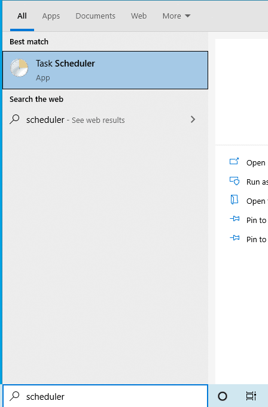
Task: Click the Task Scheduler clock icon
Action: [19, 68]
